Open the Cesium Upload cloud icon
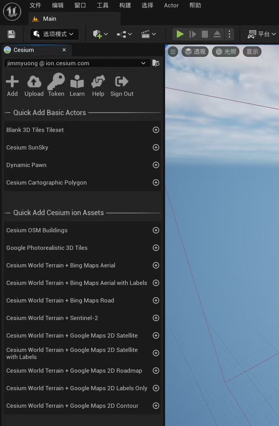This screenshot has height=426, width=279. pos(34,82)
